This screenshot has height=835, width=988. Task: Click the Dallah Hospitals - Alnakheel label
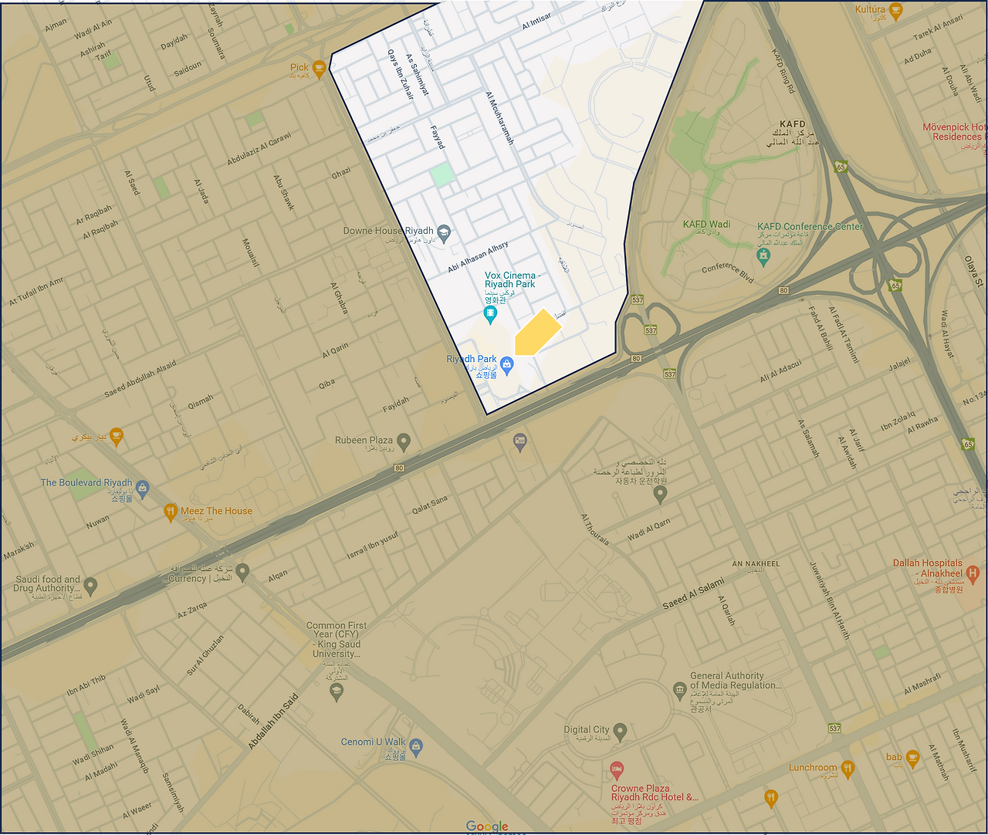click(928, 568)
